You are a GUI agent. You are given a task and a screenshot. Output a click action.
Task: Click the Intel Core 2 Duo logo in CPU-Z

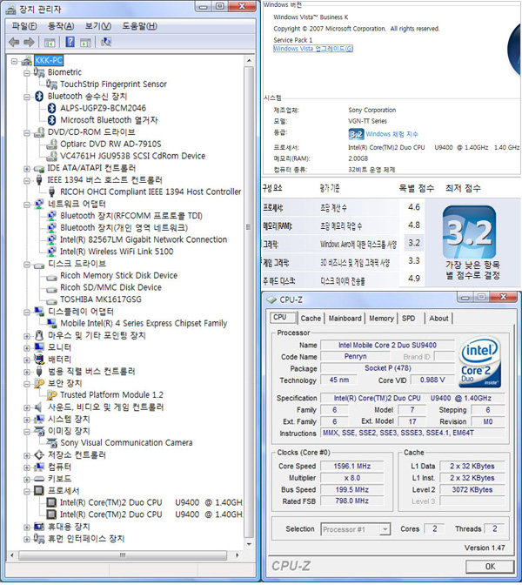(x=479, y=362)
